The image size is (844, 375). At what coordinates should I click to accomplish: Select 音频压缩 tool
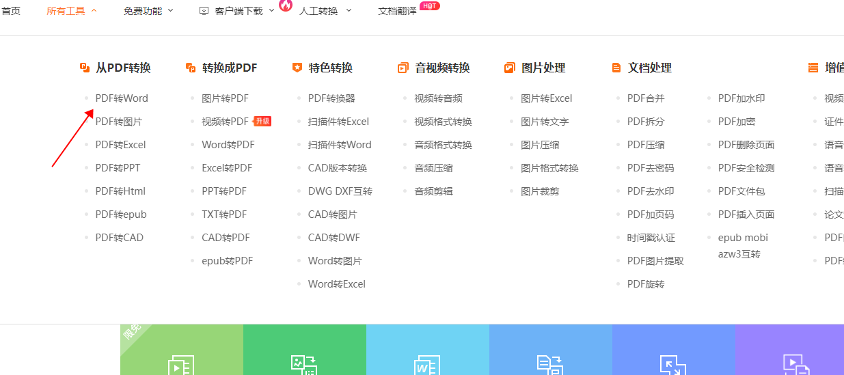[434, 168]
